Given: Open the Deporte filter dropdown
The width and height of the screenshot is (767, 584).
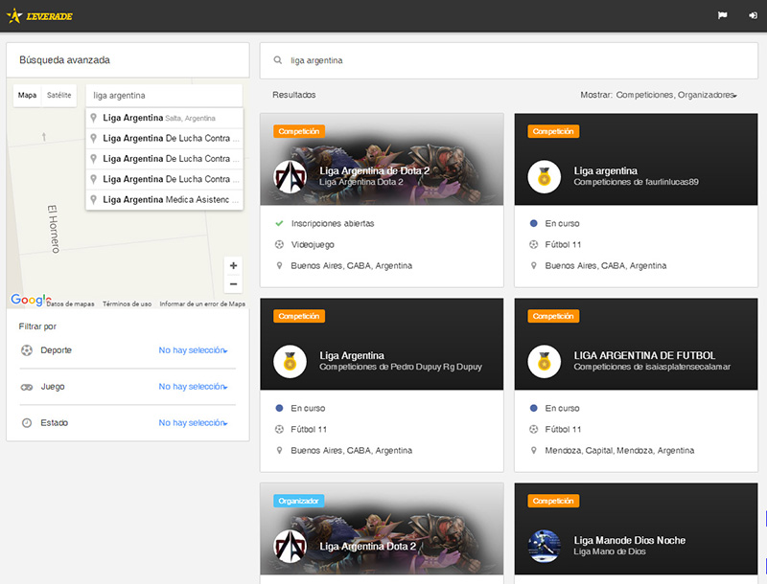Looking at the screenshot, I should pyautogui.click(x=193, y=350).
